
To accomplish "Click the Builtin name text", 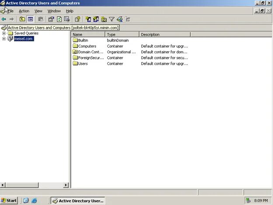I will click(x=83, y=40).
